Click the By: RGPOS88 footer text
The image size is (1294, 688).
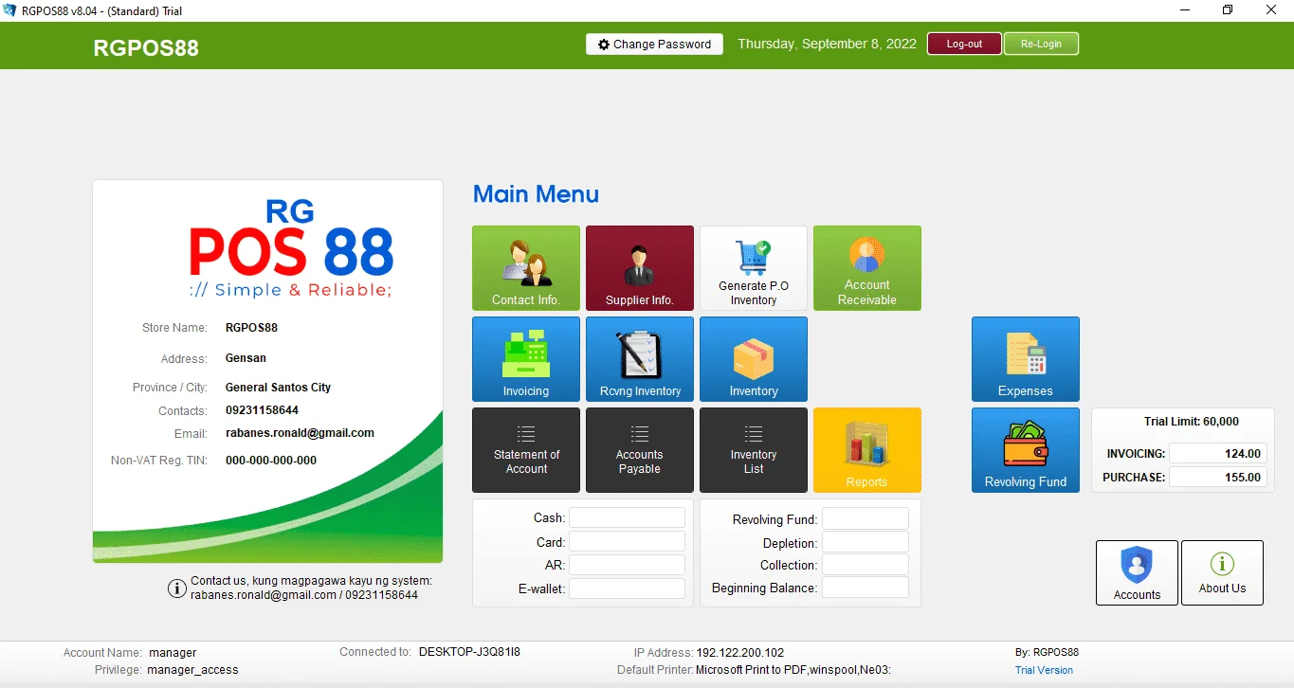(1047, 652)
